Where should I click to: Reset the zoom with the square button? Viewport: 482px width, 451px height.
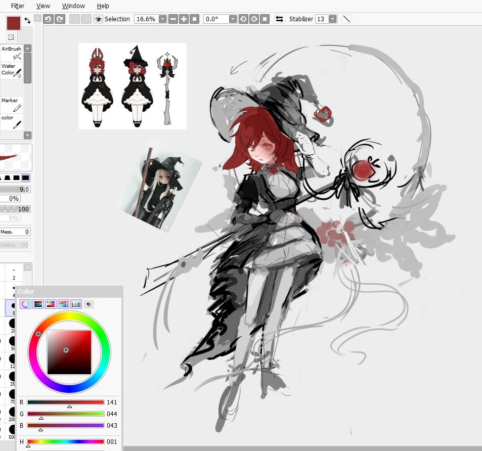[194, 19]
